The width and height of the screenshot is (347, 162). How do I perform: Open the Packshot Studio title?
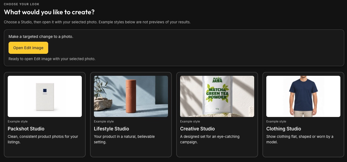pos(26,129)
